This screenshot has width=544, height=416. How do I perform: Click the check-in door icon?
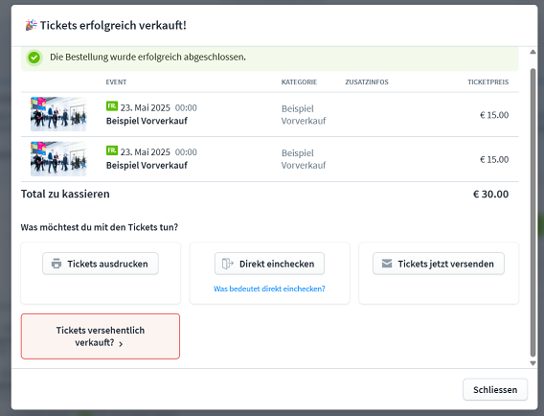(228, 264)
